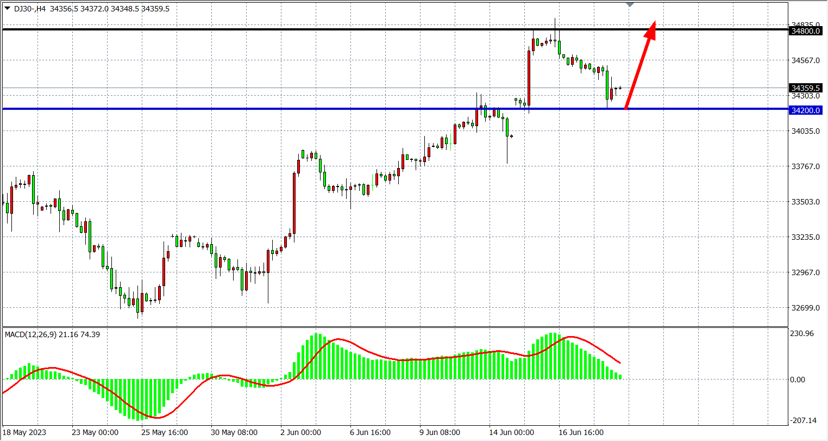The image size is (828, 441).
Task: Click the 18 May 2023 date label
Action: [25, 433]
